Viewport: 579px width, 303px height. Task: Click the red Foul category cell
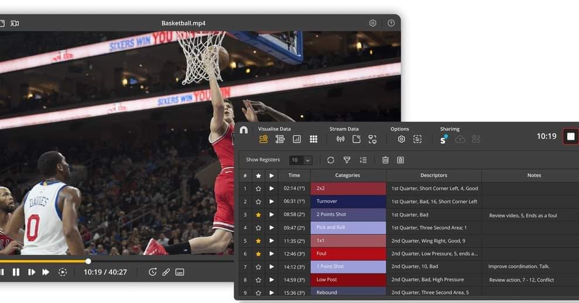pyautogui.click(x=348, y=253)
